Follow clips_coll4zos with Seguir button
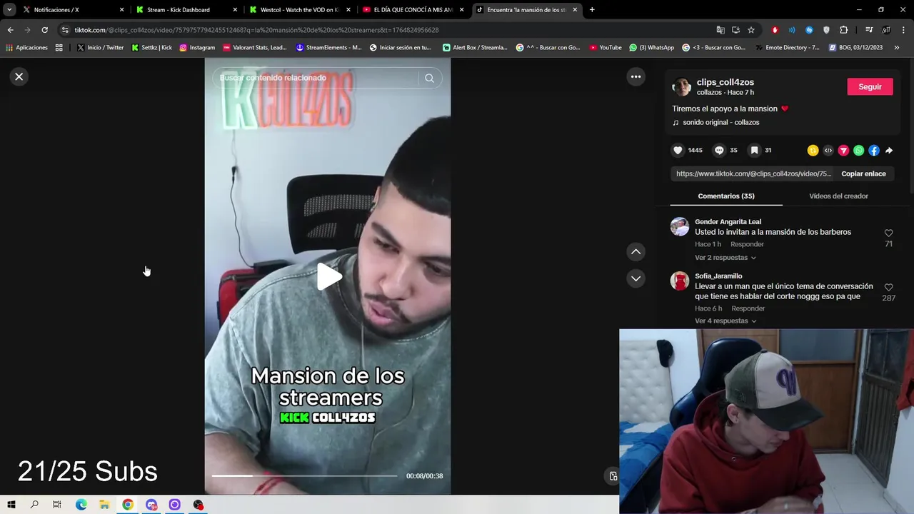The image size is (914, 514). 870,86
